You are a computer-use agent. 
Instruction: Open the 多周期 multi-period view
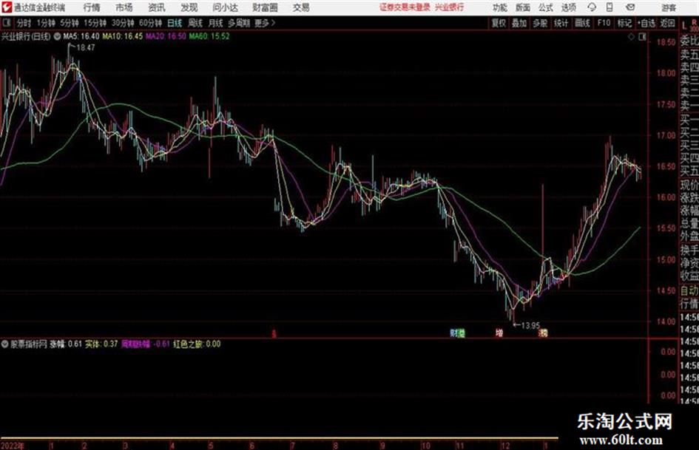pyautogui.click(x=239, y=23)
